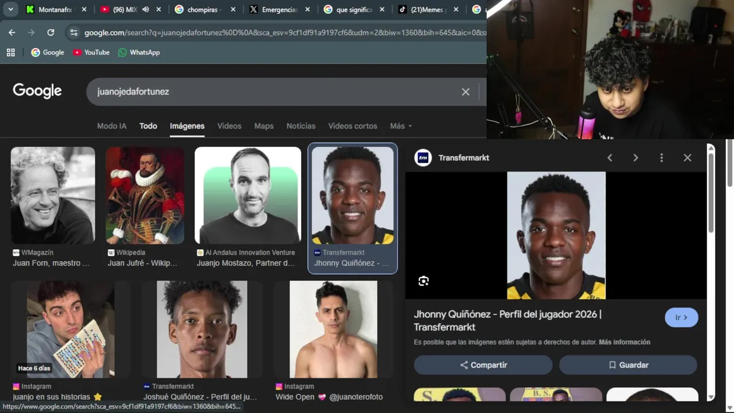
Task: Open the Juan Jufré Wikipedia image result
Action: (x=145, y=196)
